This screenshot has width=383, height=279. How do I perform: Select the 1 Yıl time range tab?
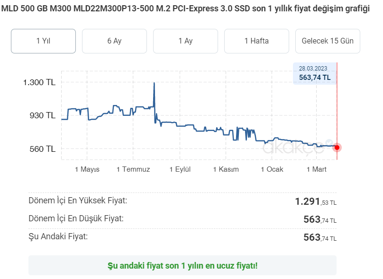pyautogui.click(x=43, y=41)
